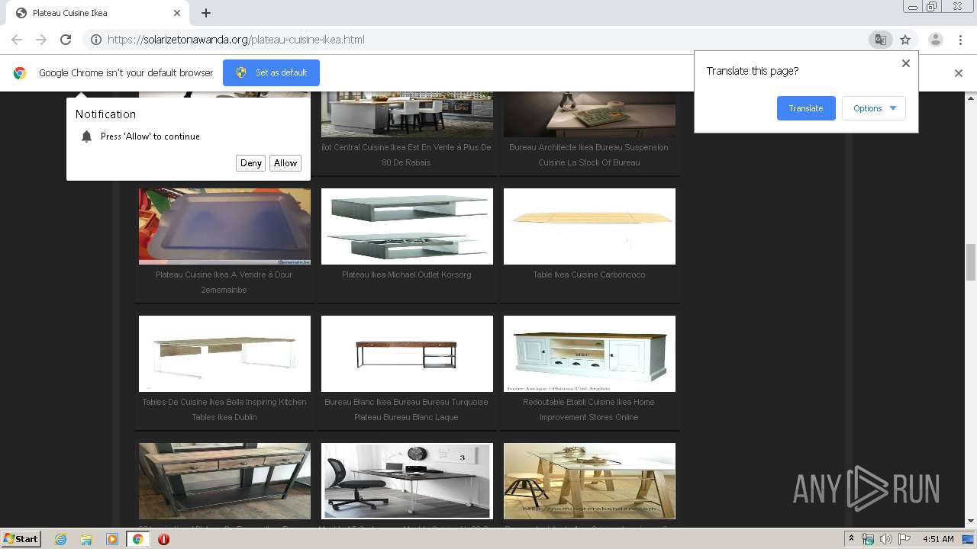Screen dimensions: 977x549
Task: Click the address bar URL
Action: 236,40
